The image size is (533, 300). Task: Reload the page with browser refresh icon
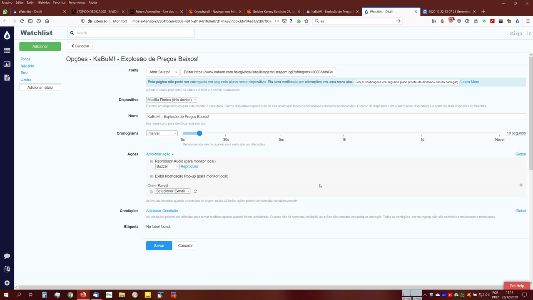coord(22,21)
